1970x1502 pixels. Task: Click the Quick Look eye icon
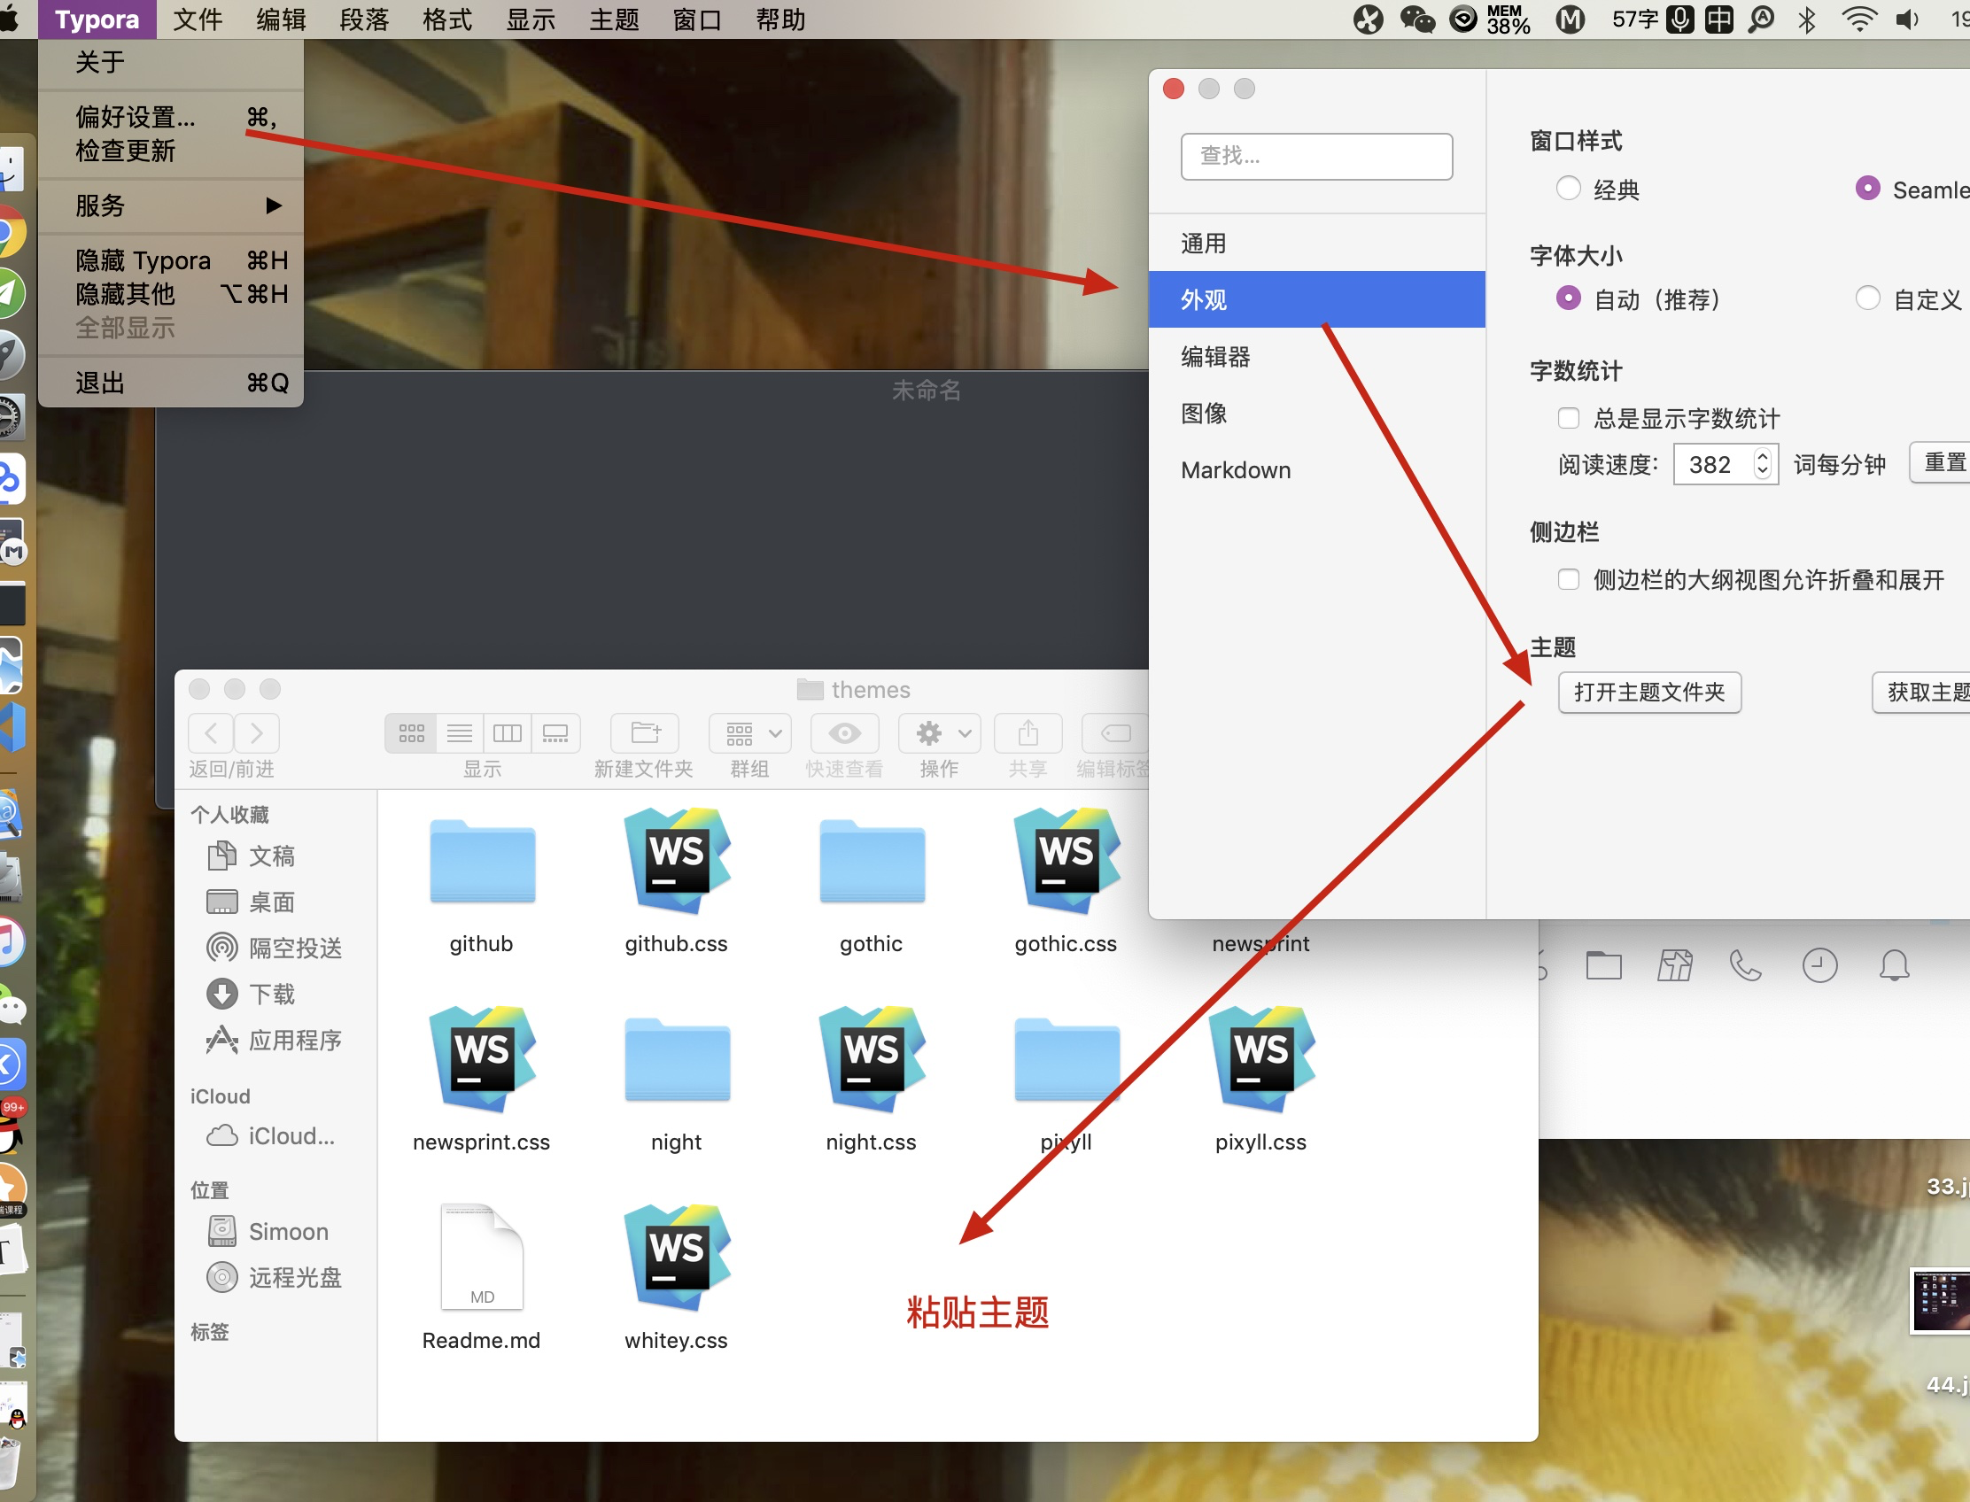point(844,734)
